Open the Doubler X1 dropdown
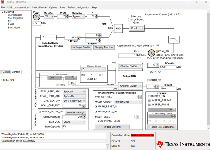Screen dimensions: 210x150 pos(49,17)
